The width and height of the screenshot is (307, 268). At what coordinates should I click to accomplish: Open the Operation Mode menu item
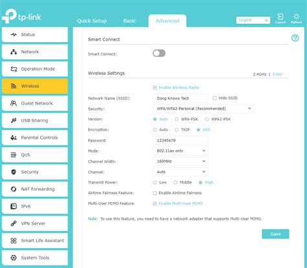click(35, 69)
